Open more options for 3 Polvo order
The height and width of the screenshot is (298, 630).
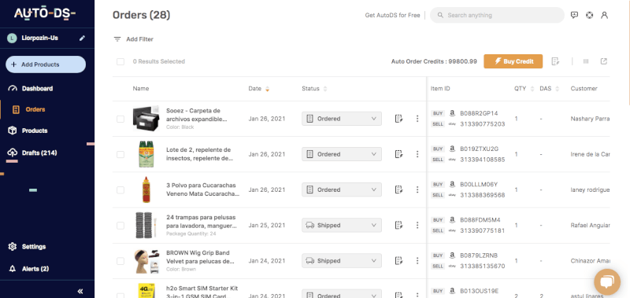(x=417, y=189)
